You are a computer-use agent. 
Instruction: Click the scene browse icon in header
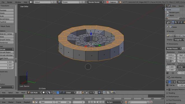(x=60, y=2)
